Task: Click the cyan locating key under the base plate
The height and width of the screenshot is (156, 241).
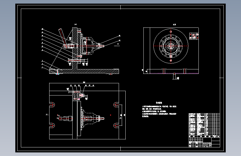Action: tap(58, 74)
